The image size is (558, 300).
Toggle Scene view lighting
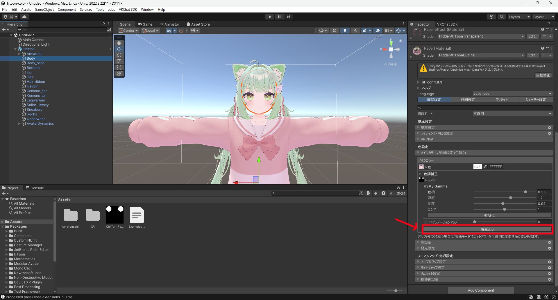click(x=345, y=30)
